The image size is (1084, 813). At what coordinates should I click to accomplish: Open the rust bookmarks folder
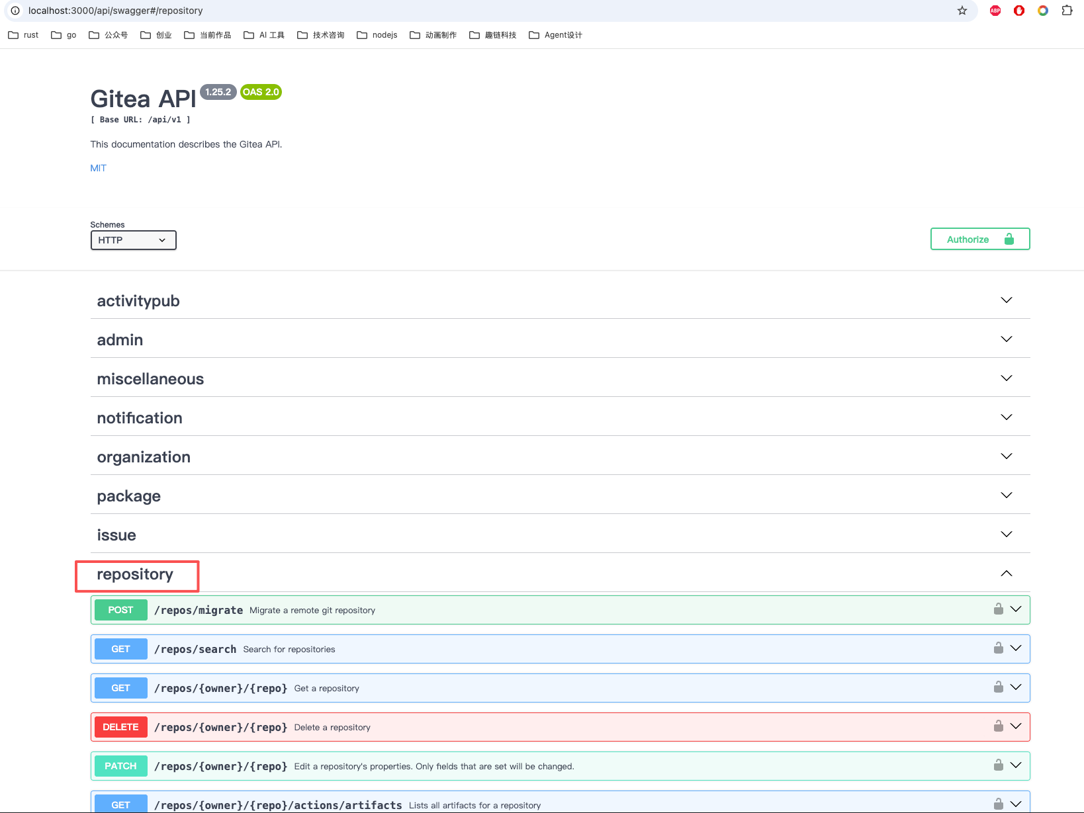pyautogui.click(x=23, y=35)
